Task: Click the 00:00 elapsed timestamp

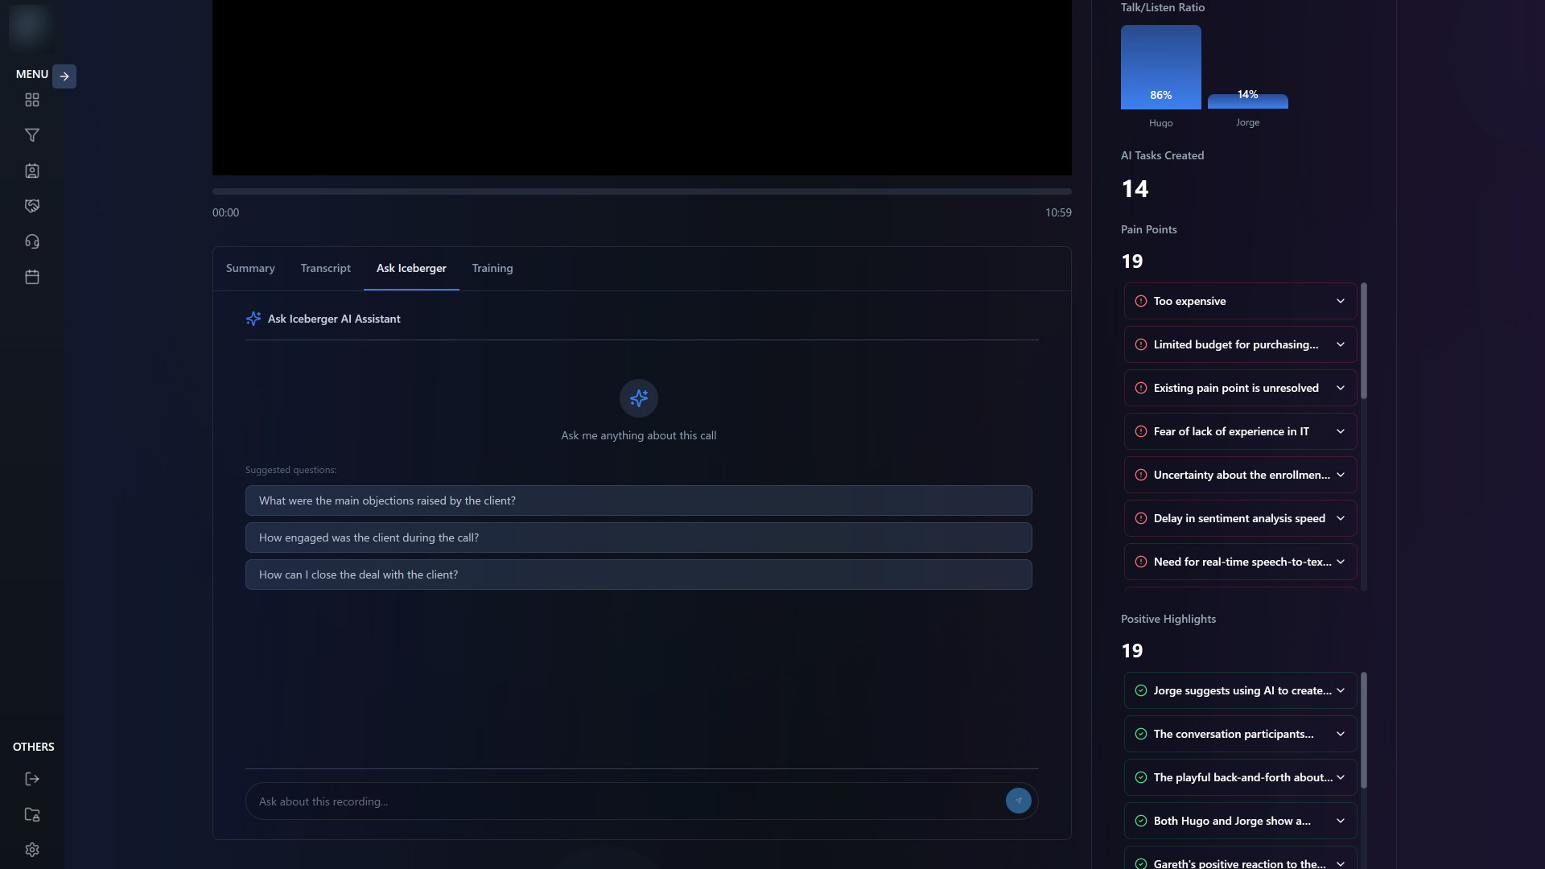Action: [225, 212]
